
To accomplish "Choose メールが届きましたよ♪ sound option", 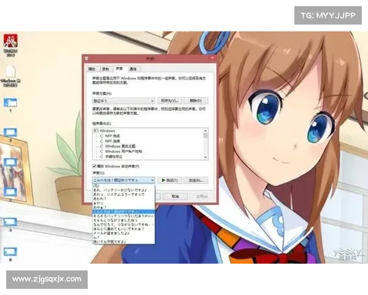I will pyautogui.click(x=123, y=233).
